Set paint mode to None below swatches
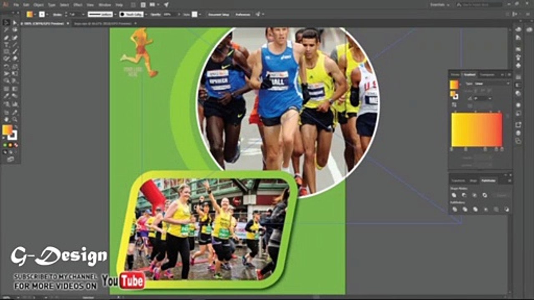 (16, 145)
